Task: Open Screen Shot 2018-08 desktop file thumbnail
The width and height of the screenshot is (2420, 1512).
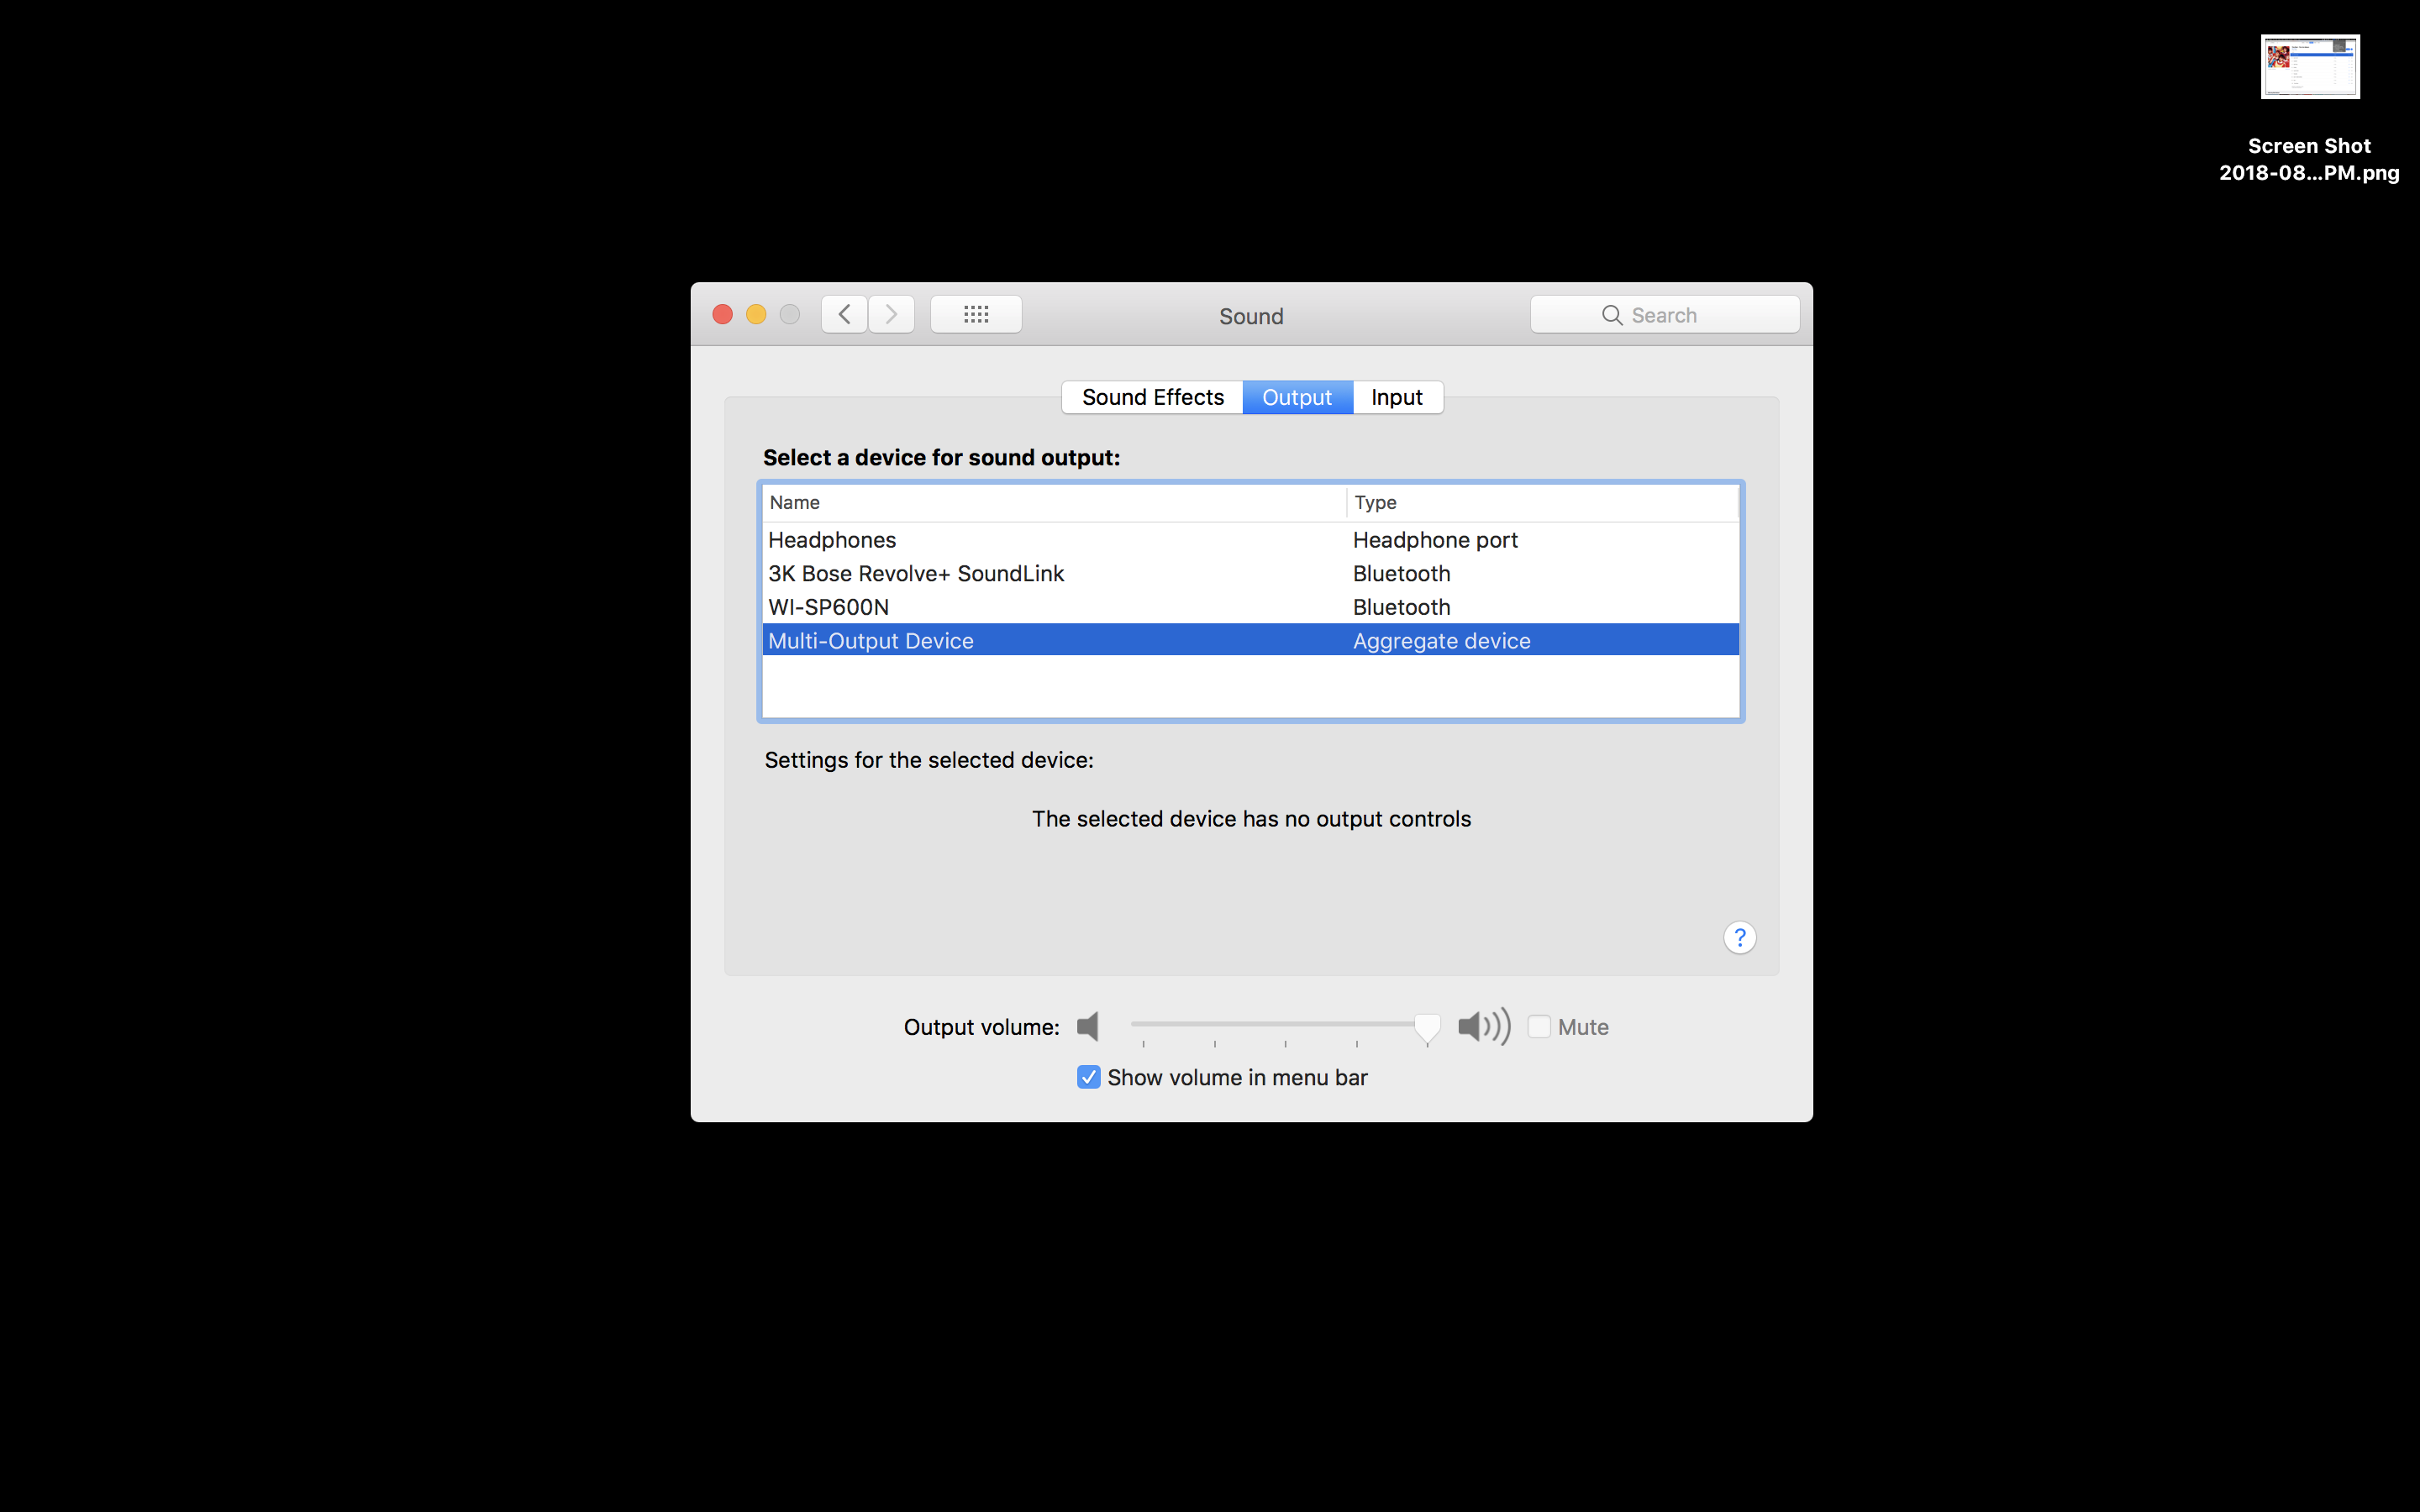Action: (2310, 67)
